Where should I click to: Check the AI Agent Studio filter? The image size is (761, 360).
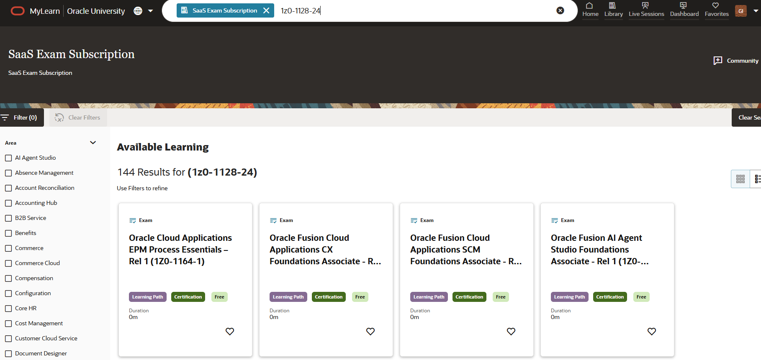click(x=8, y=158)
